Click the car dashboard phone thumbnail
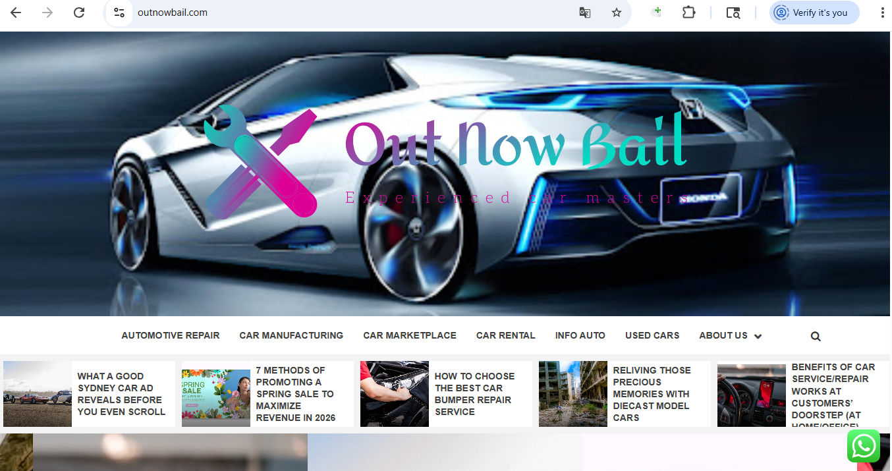 pos(752,395)
